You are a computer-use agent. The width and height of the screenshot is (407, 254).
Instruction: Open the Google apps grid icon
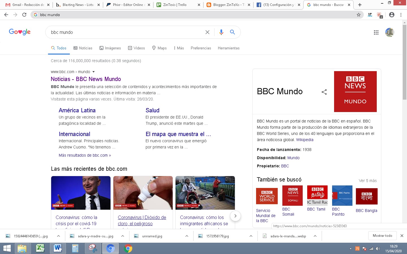pos(376,32)
